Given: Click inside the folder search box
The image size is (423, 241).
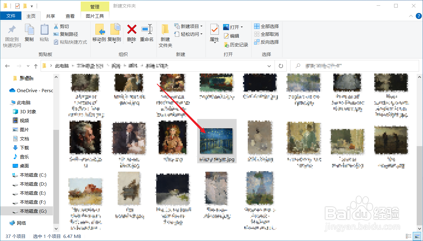Looking at the screenshot, I should click(354, 66).
